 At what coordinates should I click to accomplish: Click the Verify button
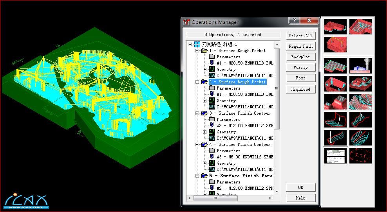pyautogui.click(x=300, y=68)
